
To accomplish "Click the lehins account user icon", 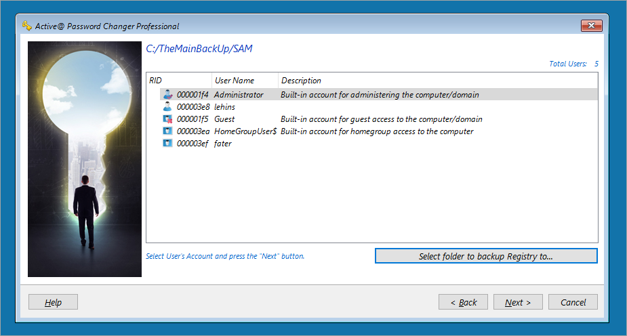I will click(x=167, y=106).
